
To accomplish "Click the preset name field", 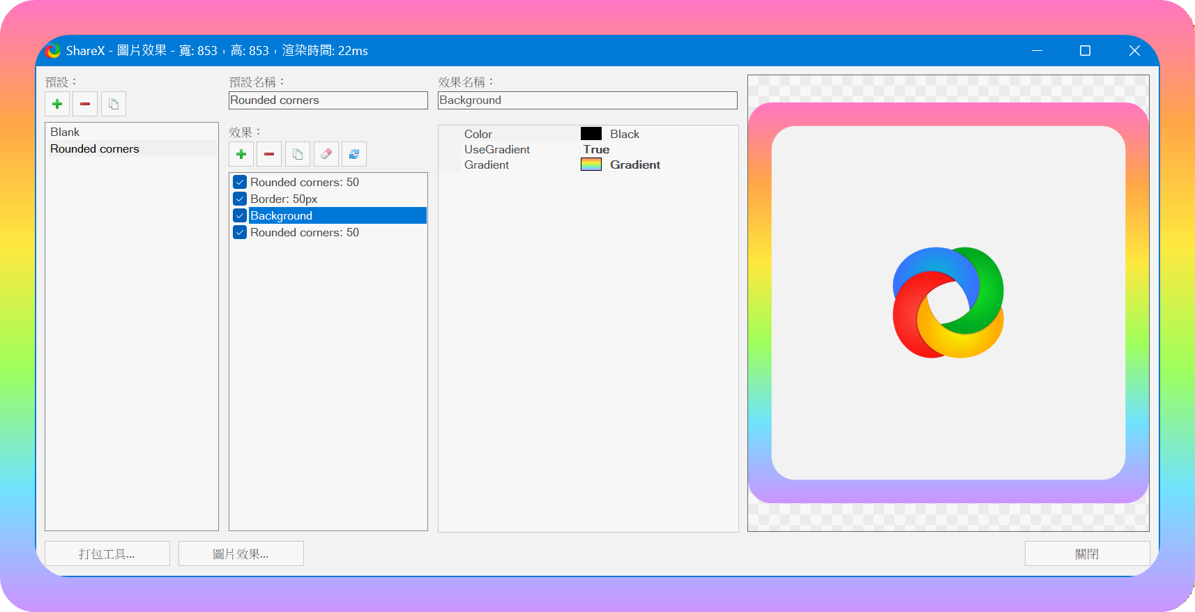I will pos(328,100).
